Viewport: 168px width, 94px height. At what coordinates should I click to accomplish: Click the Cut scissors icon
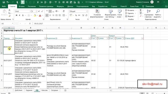tap(9, 10)
